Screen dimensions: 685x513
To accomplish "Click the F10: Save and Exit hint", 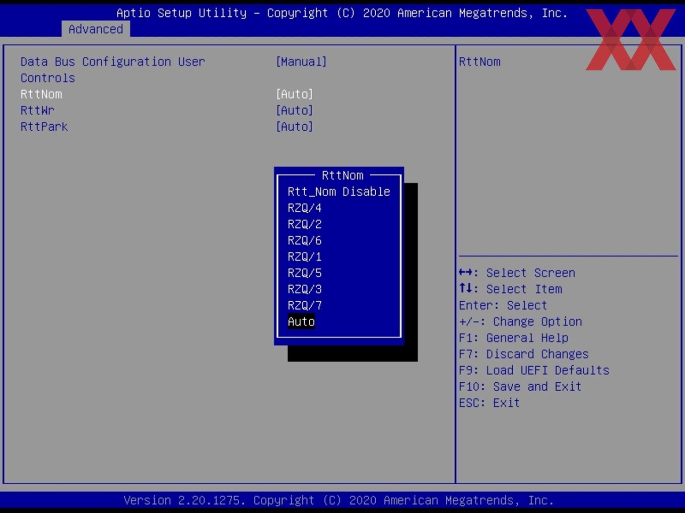I will tap(520, 387).
